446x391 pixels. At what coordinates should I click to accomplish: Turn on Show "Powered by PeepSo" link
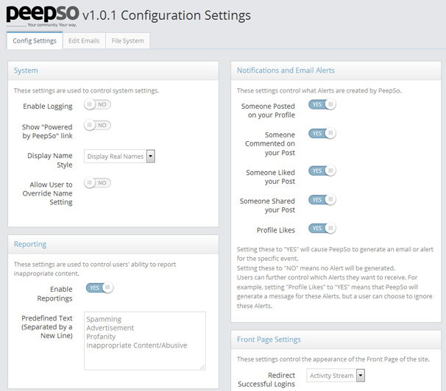(97, 125)
